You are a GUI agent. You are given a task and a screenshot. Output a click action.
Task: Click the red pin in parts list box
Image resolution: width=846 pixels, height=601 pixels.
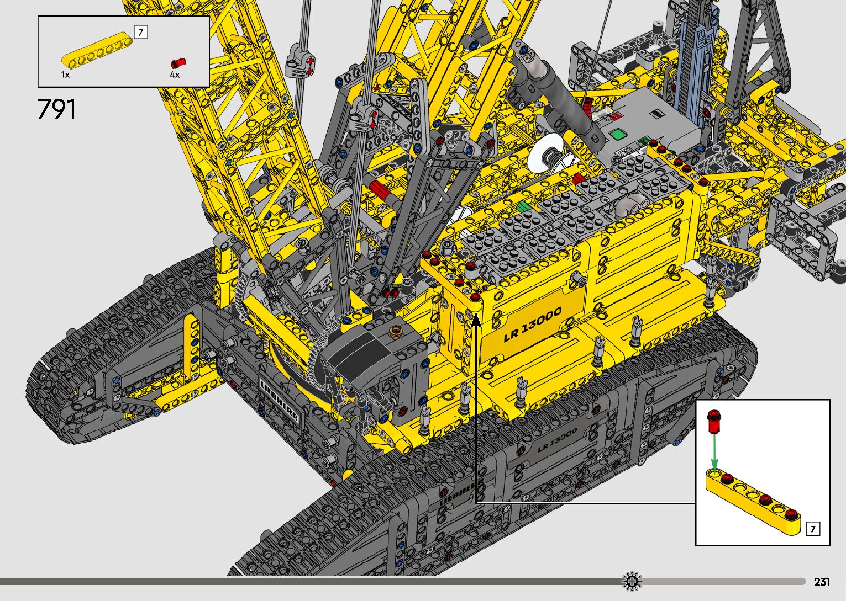(x=178, y=62)
